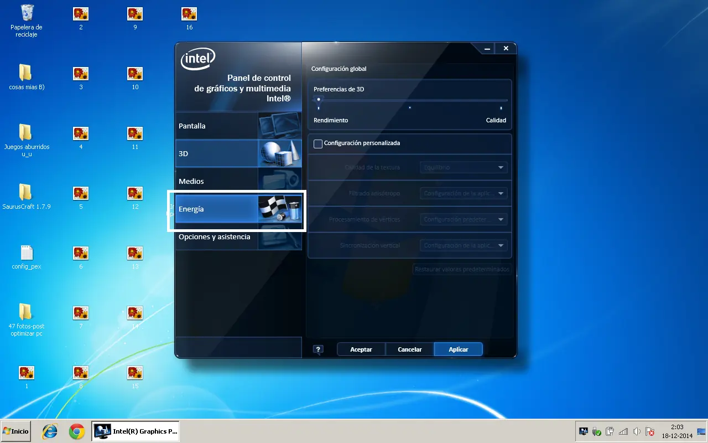Click the Preferencias de 3D slider handle
The height and width of the screenshot is (443, 708).
click(319, 100)
